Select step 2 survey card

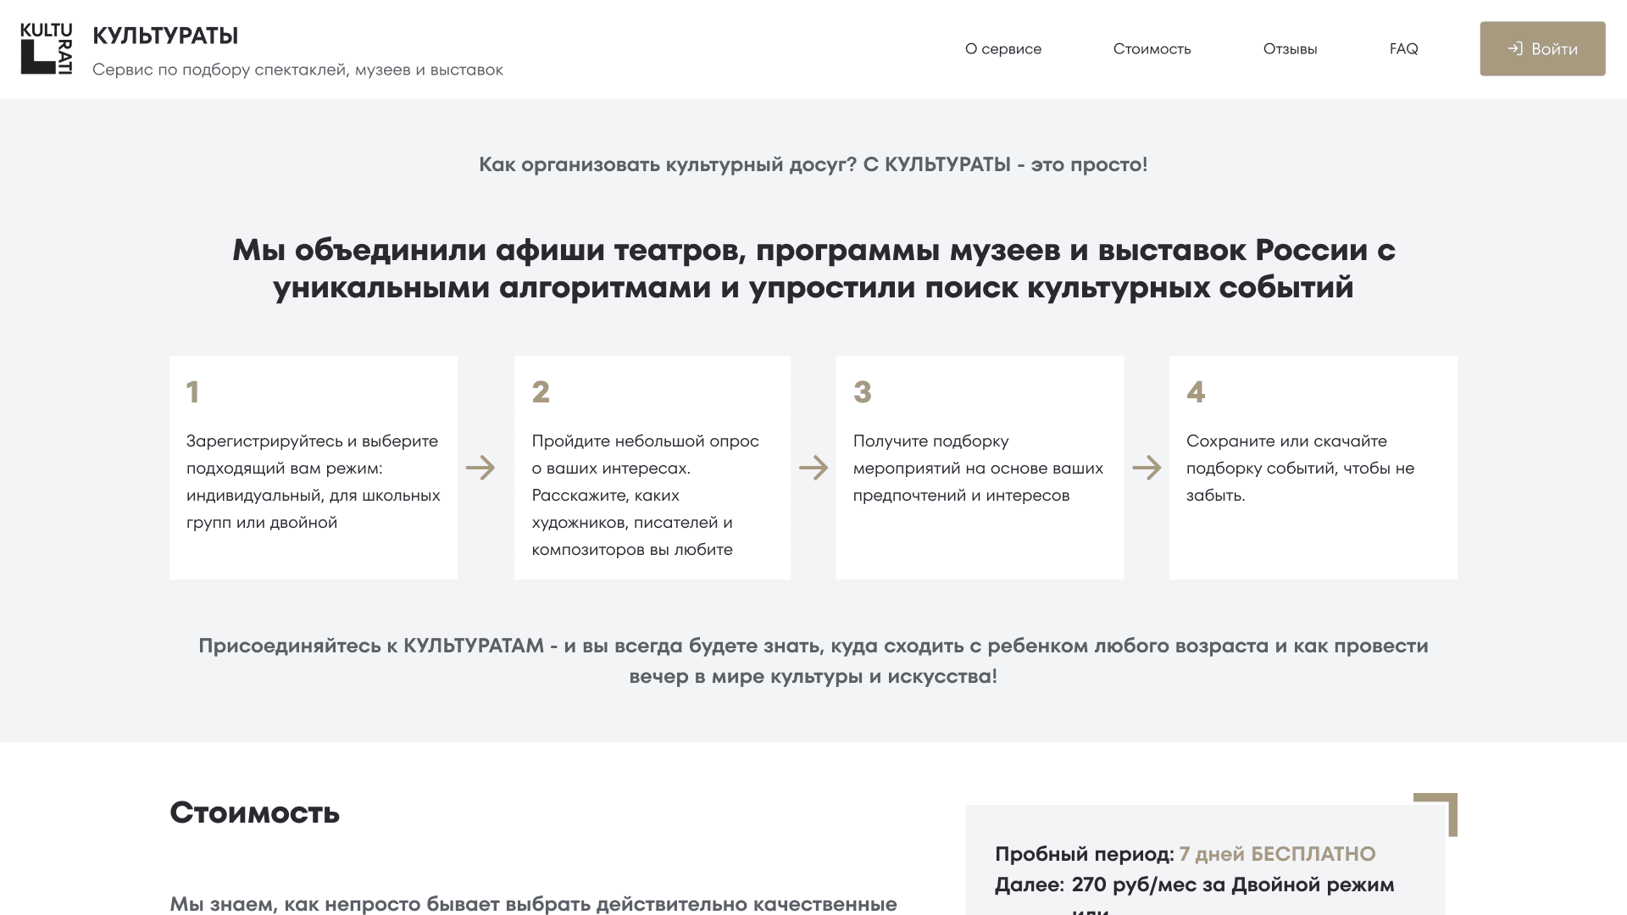point(652,468)
